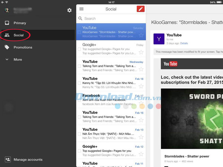The image size is (223, 167).
Task: Select checkbox for Google+ Friday email
Action: tap(79, 49)
